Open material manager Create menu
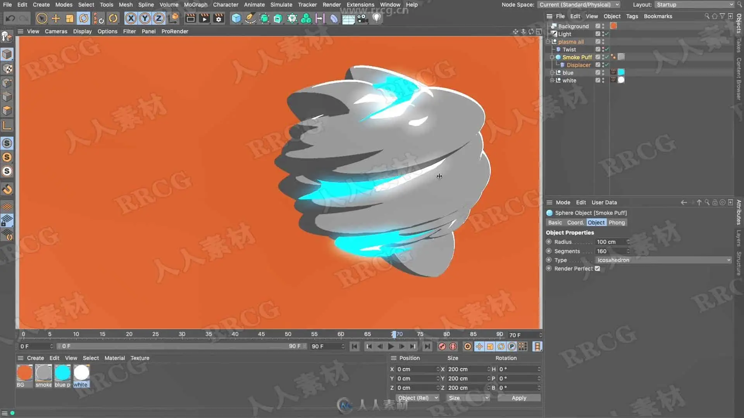Viewport: 744px width, 418px height. tap(35, 358)
